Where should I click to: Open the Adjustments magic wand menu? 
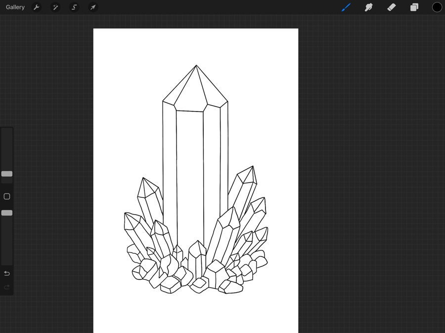(x=55, y=7)
